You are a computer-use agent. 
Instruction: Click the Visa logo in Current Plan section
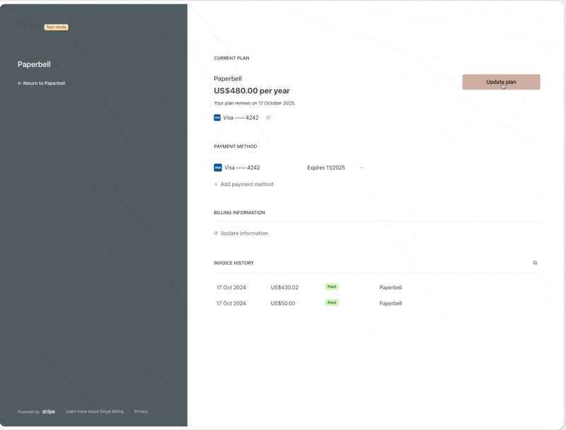click(217, 118)
